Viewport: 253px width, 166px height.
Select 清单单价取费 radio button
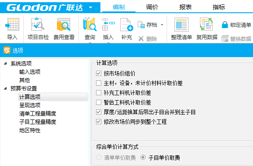tap(99, 157)
